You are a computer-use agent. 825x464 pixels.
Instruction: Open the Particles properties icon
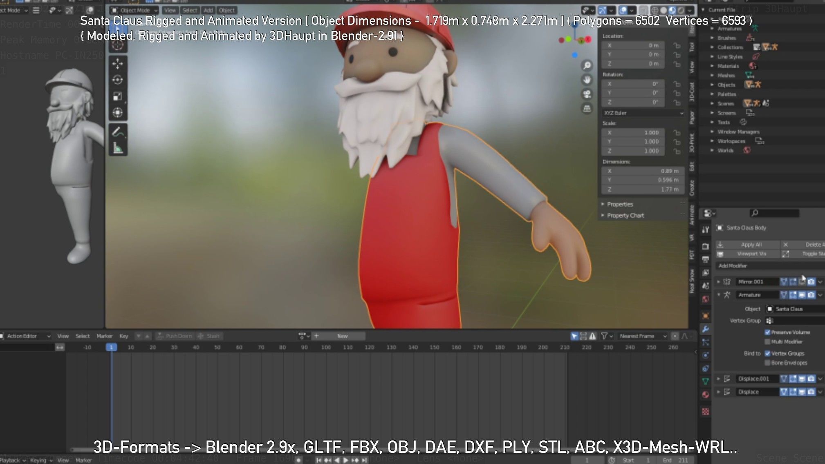click(x=706, y=342)
